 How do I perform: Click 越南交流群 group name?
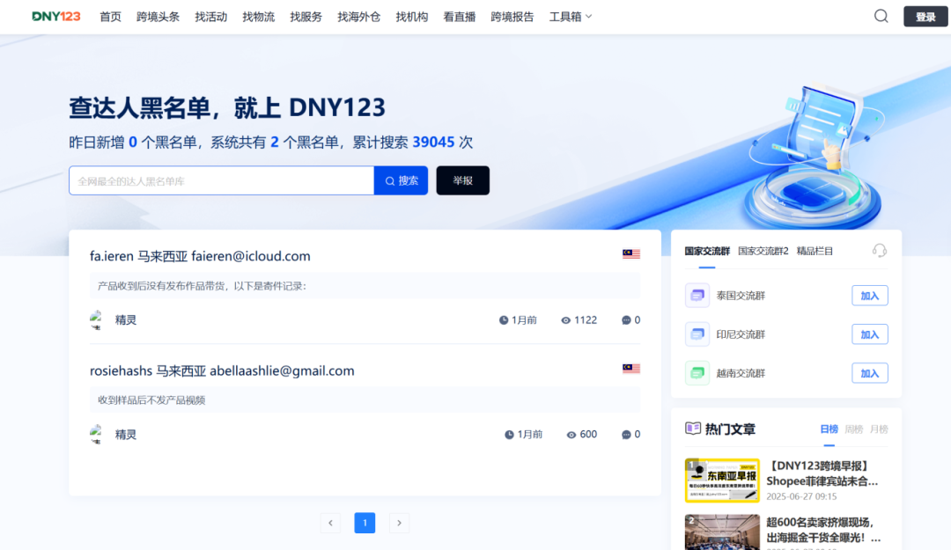tap(741, 373)
